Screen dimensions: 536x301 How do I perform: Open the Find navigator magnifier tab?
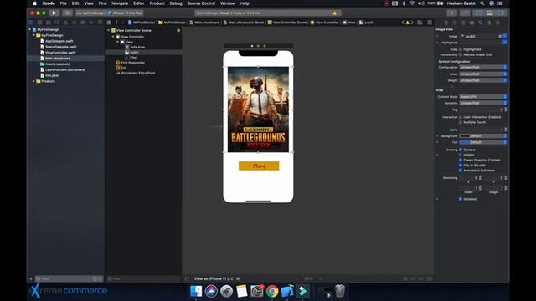coord(57,23)
